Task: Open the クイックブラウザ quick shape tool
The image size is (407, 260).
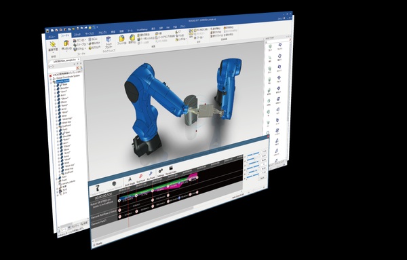Action: click(109, 43)
